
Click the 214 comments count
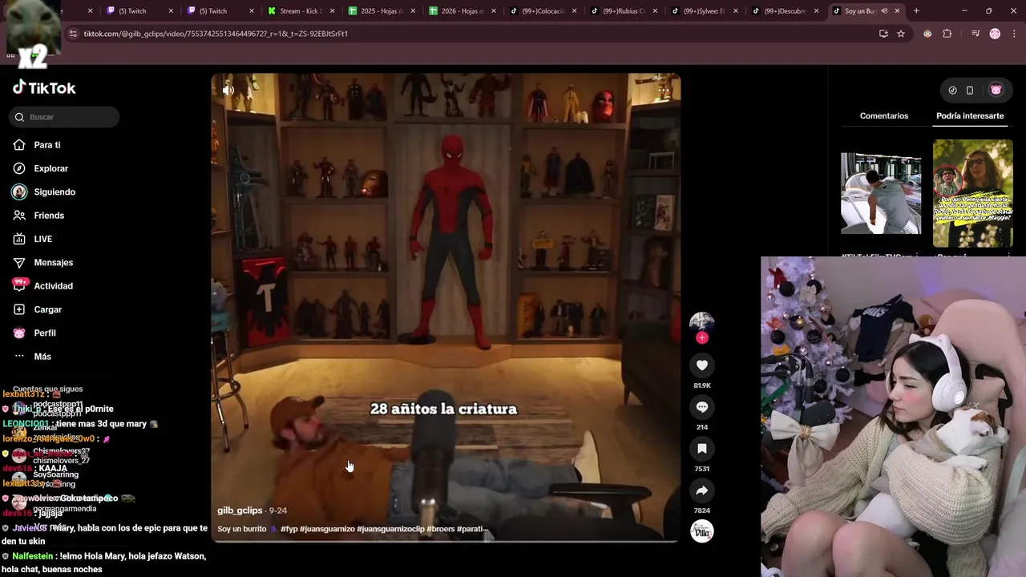(701, 427)
